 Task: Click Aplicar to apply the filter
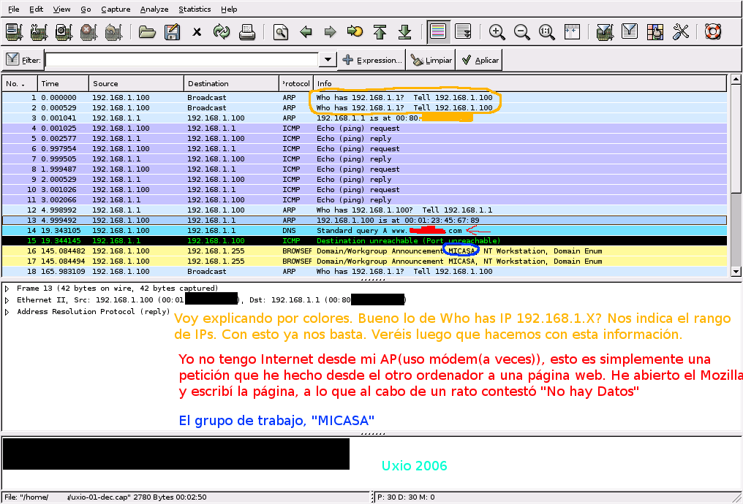[x=480, y=60]
